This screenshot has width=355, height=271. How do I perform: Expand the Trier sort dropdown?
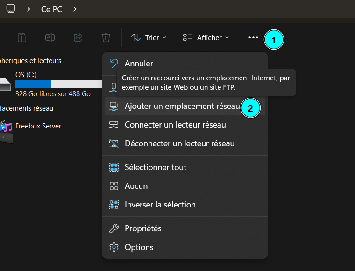(x=149, y=37)
